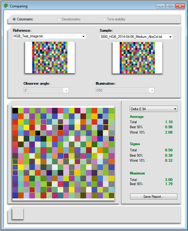Click the Sample chart preview thumbnail
The width and height of the screenshot is (188, 231).
coord(137,57)
